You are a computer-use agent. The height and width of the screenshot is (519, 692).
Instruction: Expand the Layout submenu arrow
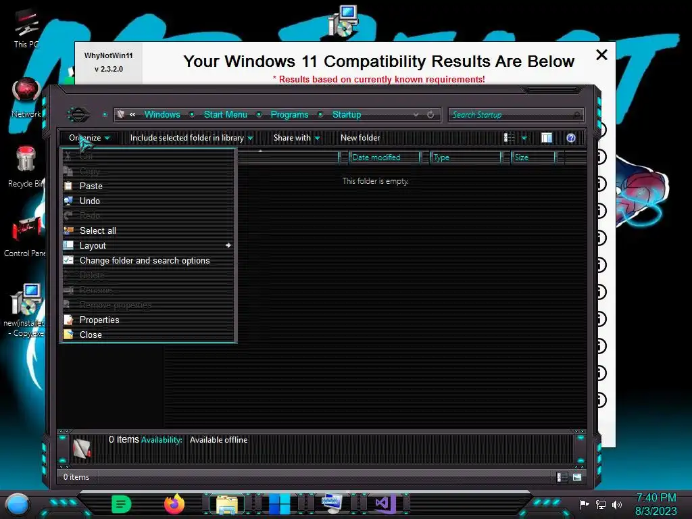click(x=228, y=245)
